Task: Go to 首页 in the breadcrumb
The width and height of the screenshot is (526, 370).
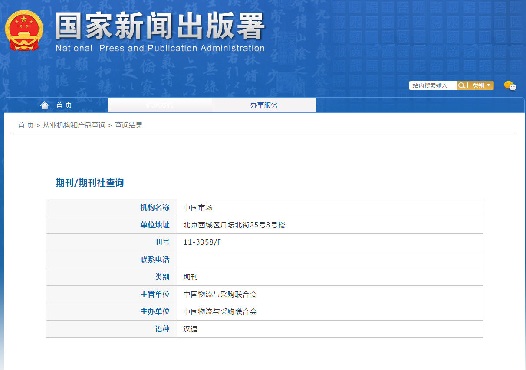Action: pyautogui.click(x=26, y=125)
